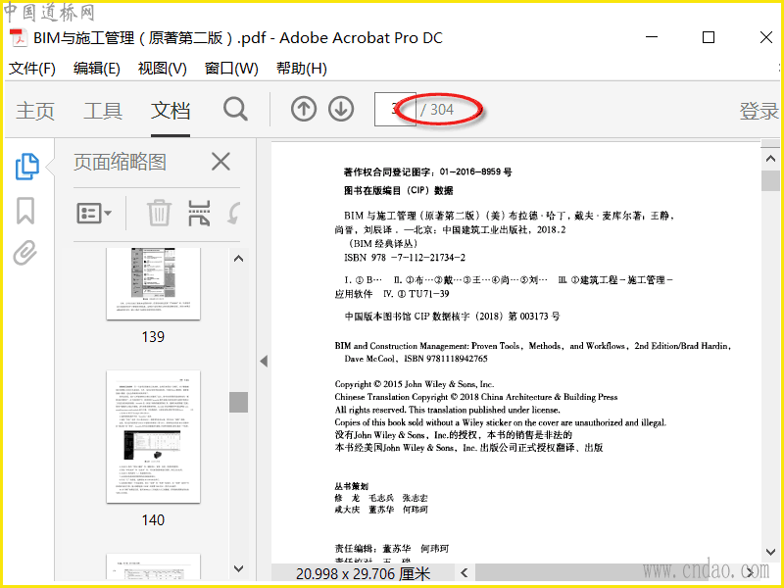Select page 140 thumbnail
The image size is (784, 588).
click(153, 436)
